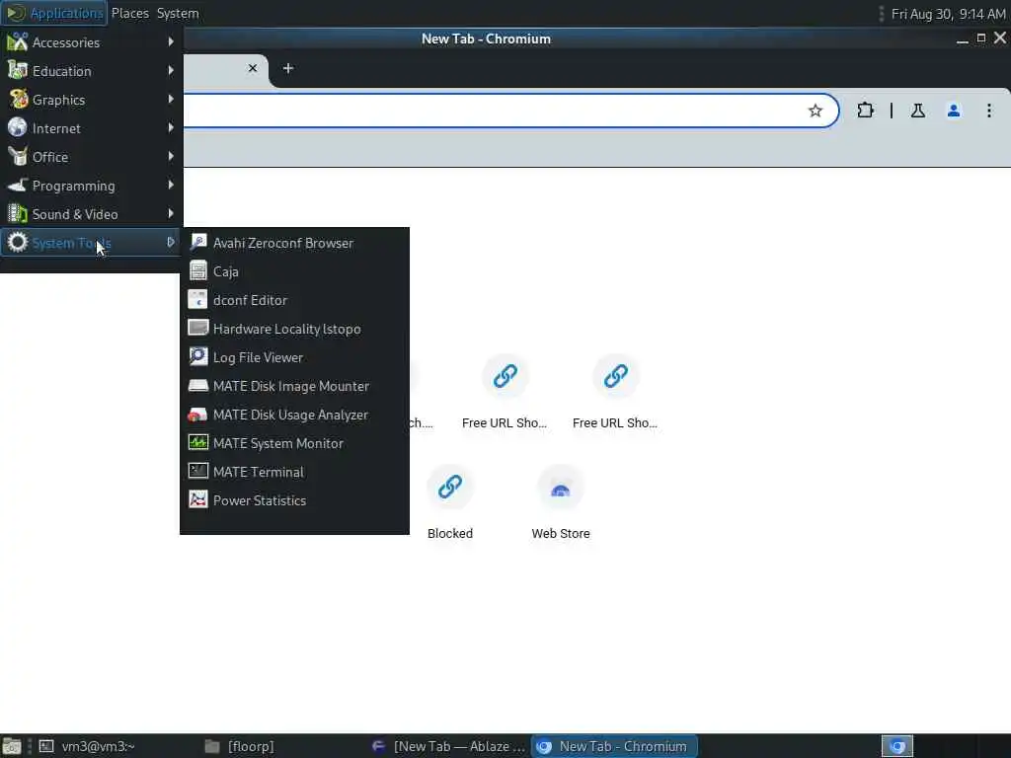Open Chromium three-dot menu

[x=989, y=111]
